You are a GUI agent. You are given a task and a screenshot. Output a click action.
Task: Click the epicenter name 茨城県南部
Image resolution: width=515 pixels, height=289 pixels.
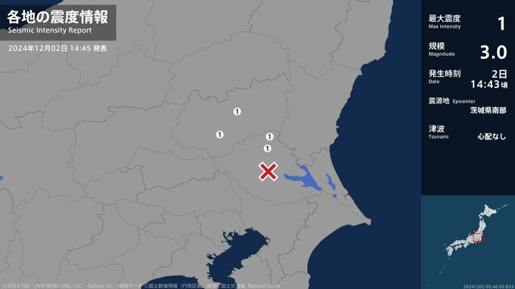click(488, 110)
